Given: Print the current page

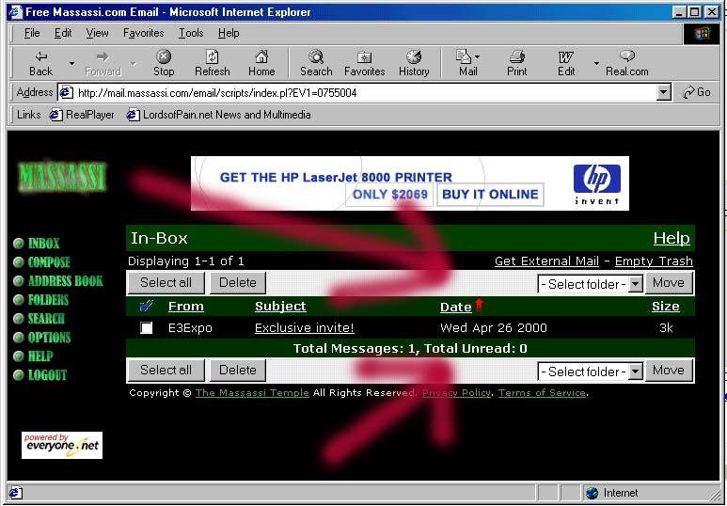Looking at the screenshot, I should pos(516,64).
